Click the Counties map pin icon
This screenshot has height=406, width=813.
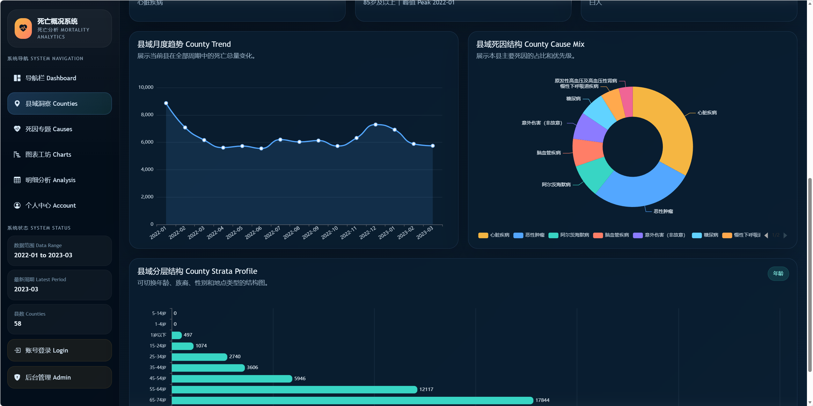click(17, 103)
